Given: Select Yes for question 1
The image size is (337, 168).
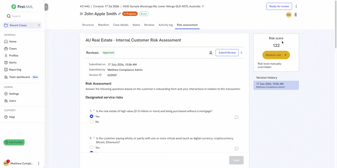Looking at the screenshot, I should (x=91, y=117).
